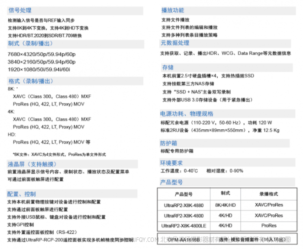The width and height of the screenshot is (303, 249).
Task: Click the 7680×4320 resolution line
Action: pyautogui.click(x=42, y=54)
